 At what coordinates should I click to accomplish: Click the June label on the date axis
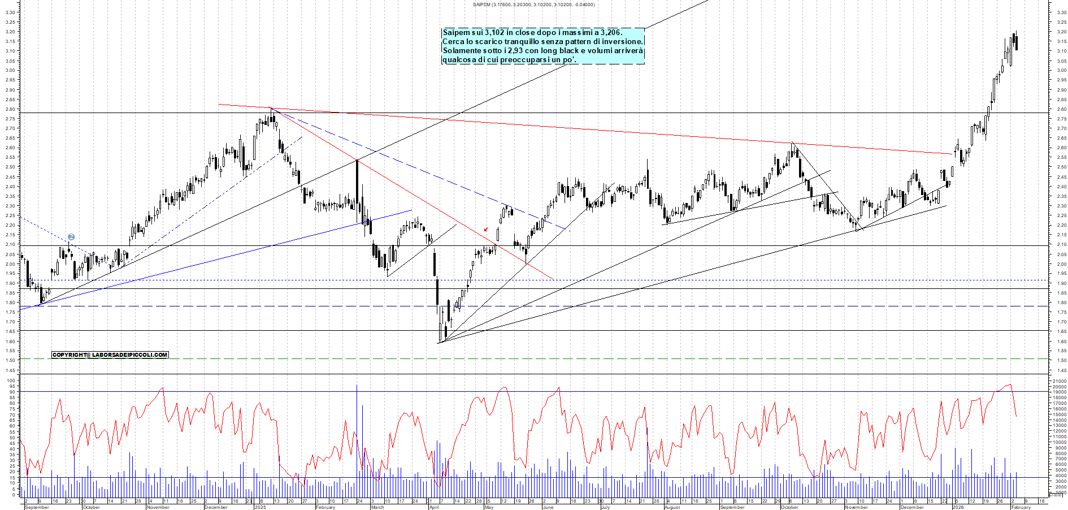[x=548, y=507]
